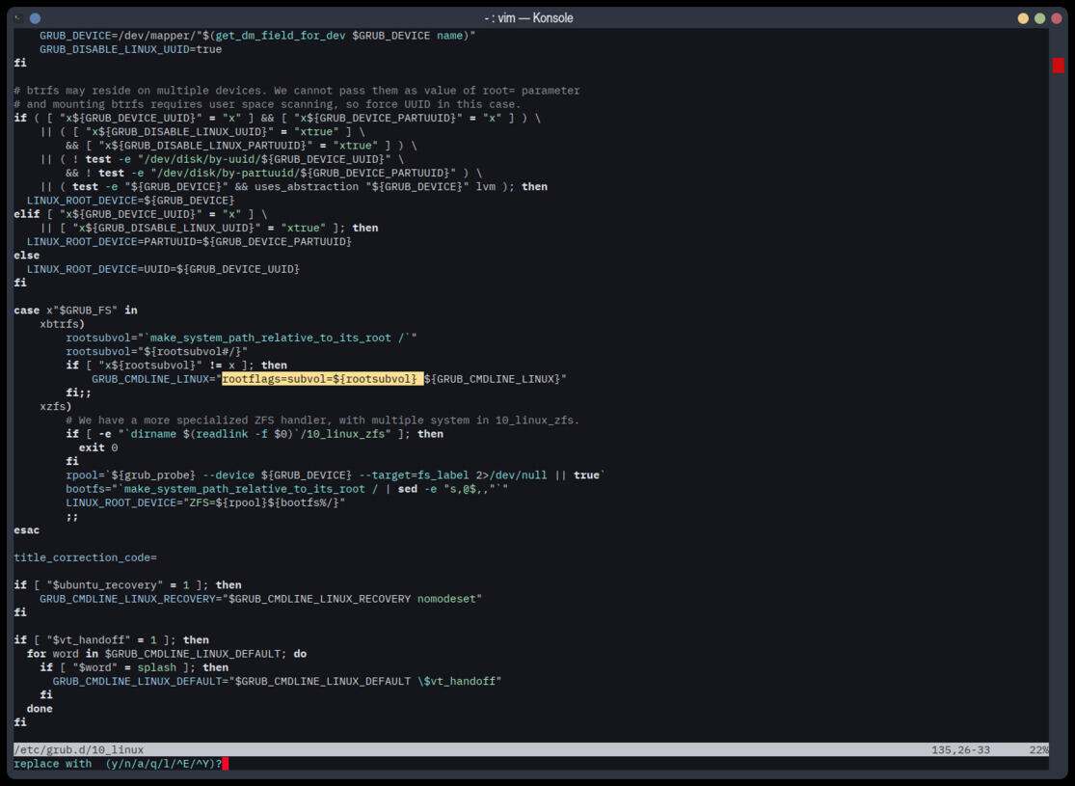The width and height of the screenshot is (1075, 786).
Task: Click the line 'LINUX_ROOT_DEVICE="ZFS=${rpool}${bootfs%/}"'
Action: click(205, 502)
